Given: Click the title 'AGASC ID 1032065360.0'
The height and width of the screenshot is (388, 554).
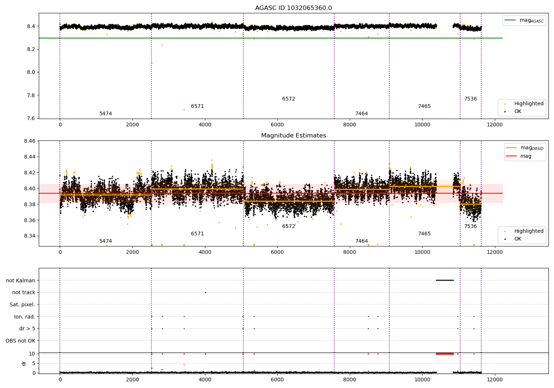Looking at the screenshot, I should point(293,8).
